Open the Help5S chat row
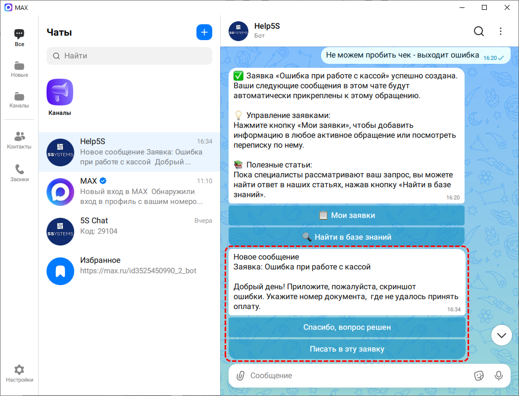Screen dimensions: 519x396 (130, 152)
